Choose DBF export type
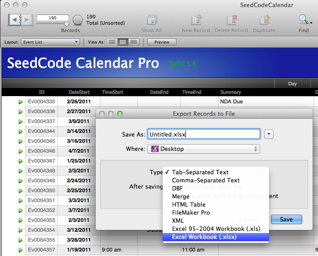The width and height of the screenshot is (318, 256). point(216,189)
